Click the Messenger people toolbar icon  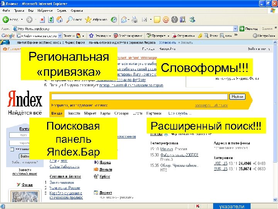pos(192,19)
